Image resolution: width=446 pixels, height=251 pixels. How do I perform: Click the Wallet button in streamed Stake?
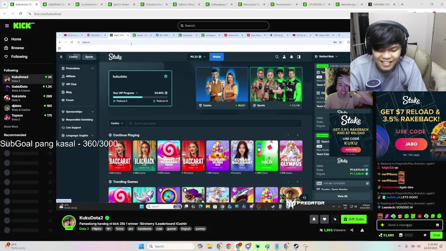tap(216, 57)
